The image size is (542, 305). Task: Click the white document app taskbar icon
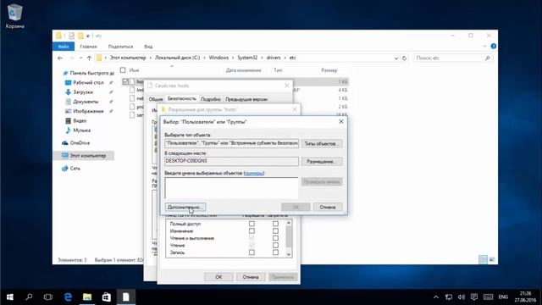click(126, 297)
